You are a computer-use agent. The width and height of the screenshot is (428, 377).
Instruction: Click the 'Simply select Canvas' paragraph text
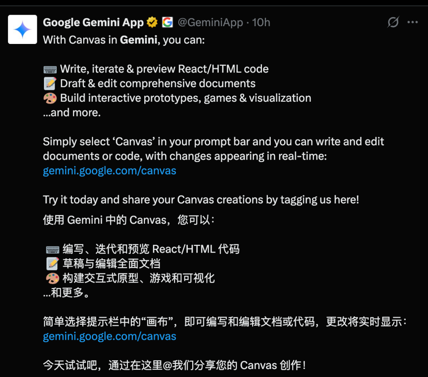[214, 149]
